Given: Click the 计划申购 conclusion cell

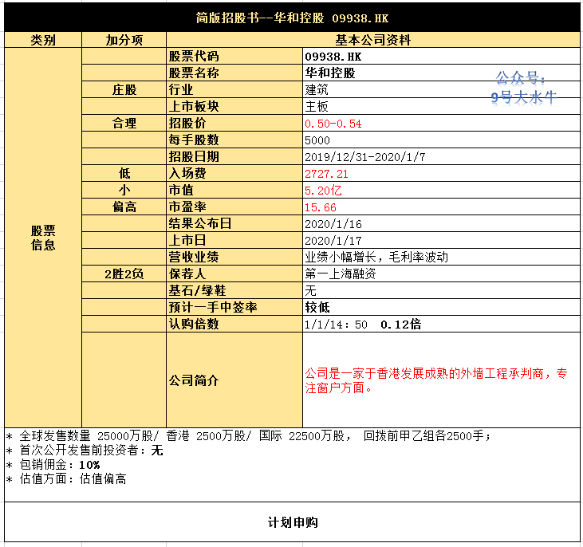Looking at the screenshot, I should [x=292, y=522].
